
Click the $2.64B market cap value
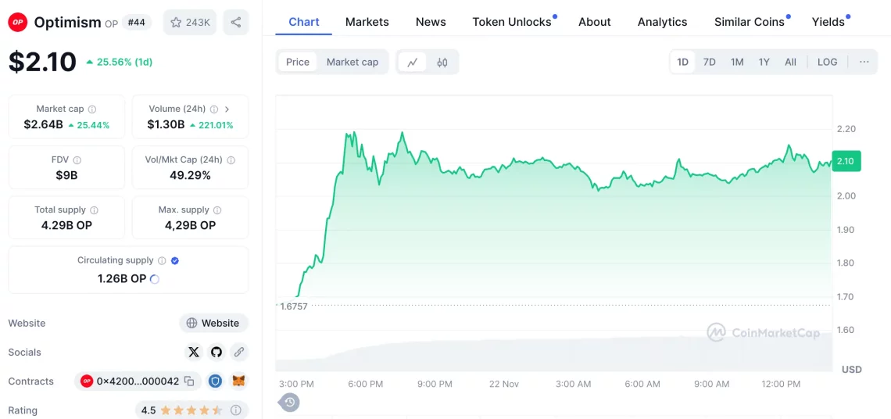tap(43, 124)
